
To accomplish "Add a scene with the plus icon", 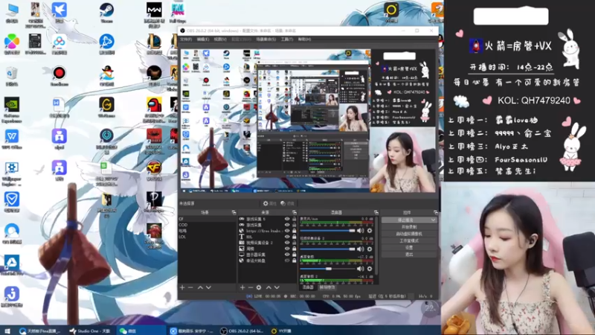I will 182,287.
